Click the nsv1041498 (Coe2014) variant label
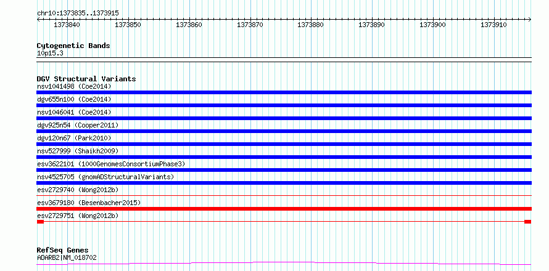This screenshot has height=271, width=549. point(74,86)
